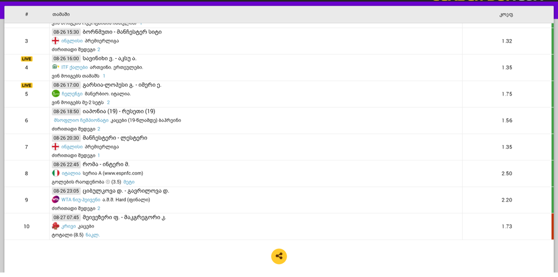Click green Challenger tennis icon in row 5
The image size is (558, 277).
tap(56, 93)
